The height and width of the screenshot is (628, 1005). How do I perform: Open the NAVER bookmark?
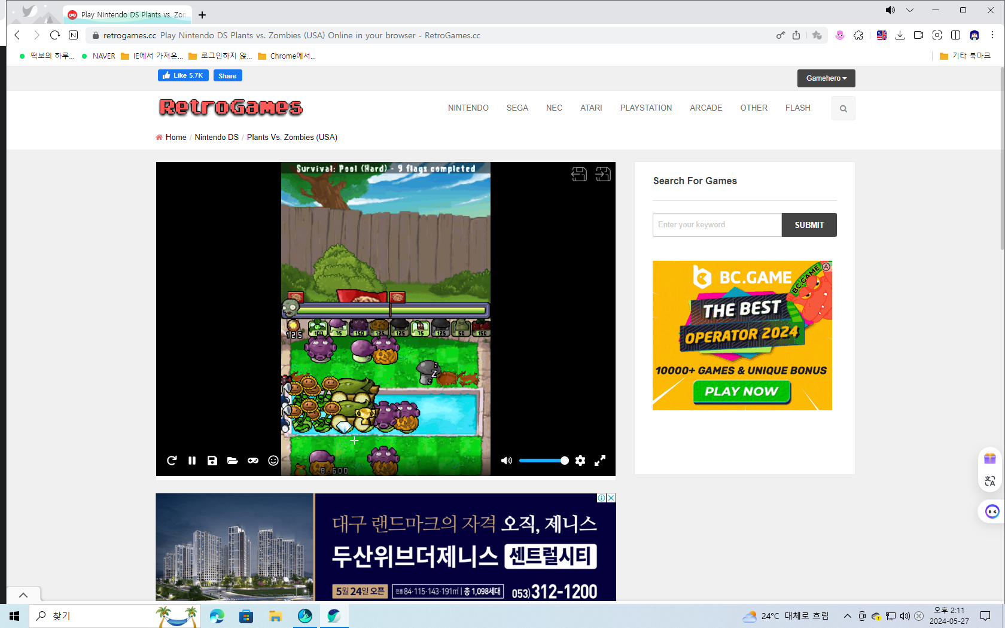pyautogui.click(x=99, y=56)
